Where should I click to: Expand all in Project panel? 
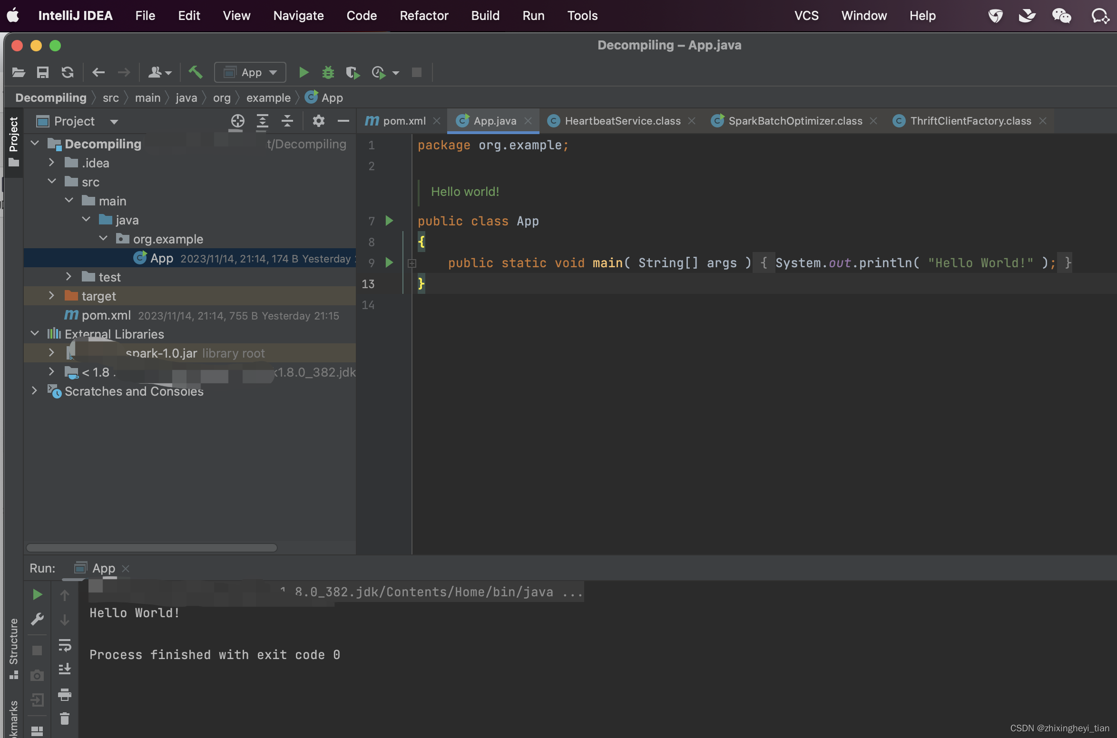tap(263, 121)
